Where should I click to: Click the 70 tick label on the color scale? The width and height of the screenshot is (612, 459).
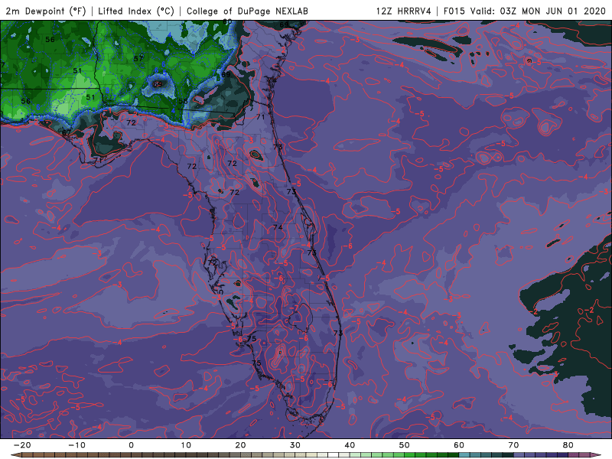(513, 445)
